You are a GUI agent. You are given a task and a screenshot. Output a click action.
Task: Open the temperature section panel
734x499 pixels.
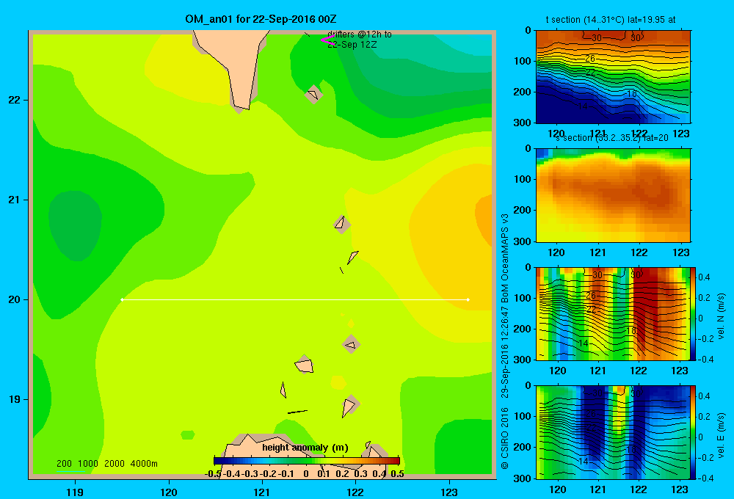click(613, 77)
